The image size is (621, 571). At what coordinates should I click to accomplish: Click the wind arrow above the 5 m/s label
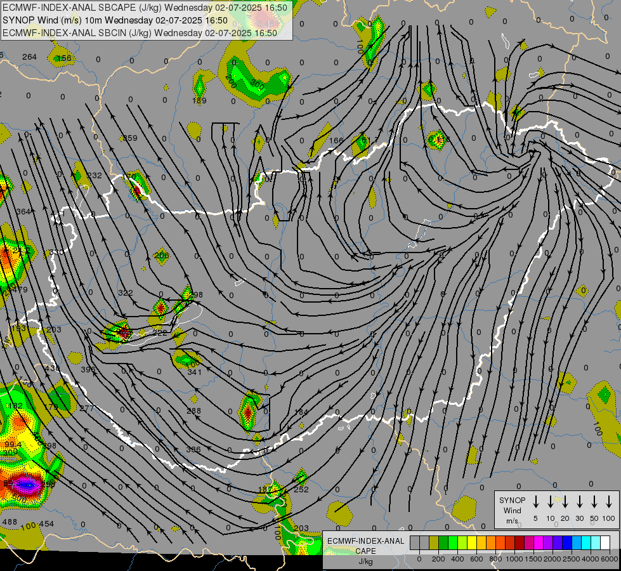click(x=535, y=502)
